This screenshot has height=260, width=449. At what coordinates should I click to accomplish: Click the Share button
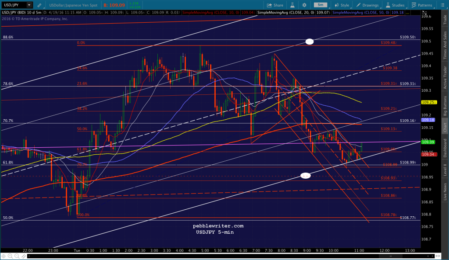pyautogui.click(x=275, y=5)
